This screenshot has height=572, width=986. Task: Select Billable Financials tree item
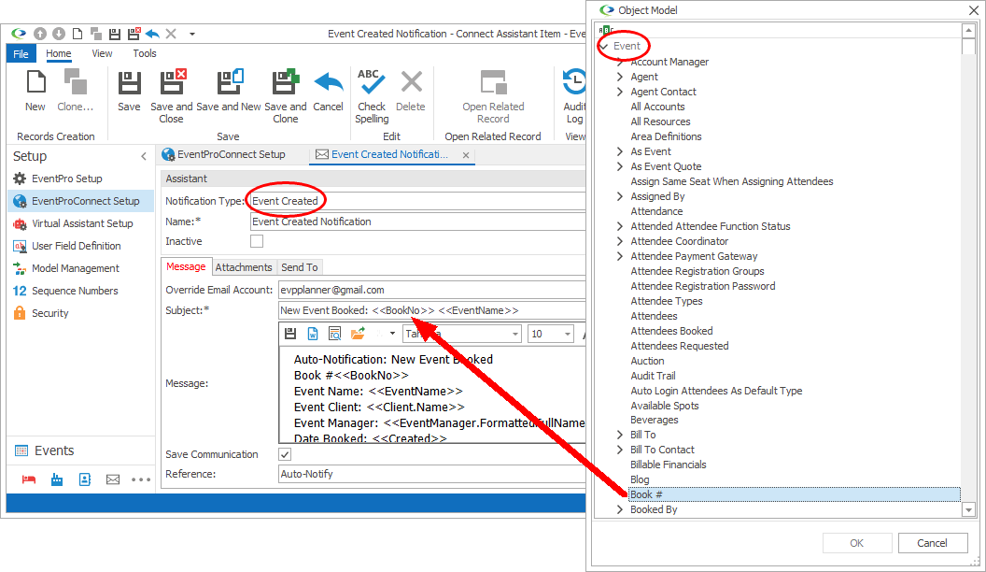tap(669, 465)
